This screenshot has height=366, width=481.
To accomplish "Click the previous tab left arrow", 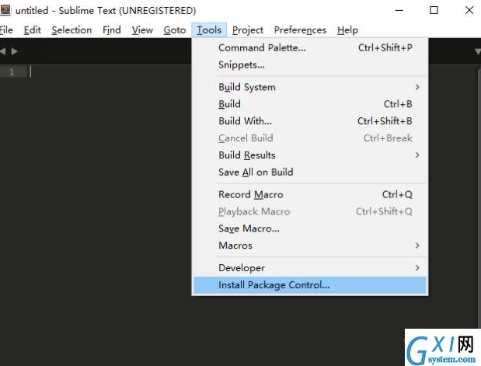I will pyautogui.click(x=3, y=51).
